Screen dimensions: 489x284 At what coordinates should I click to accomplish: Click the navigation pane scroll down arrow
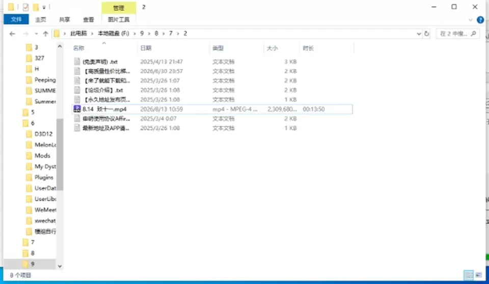[x=60, y=266]
